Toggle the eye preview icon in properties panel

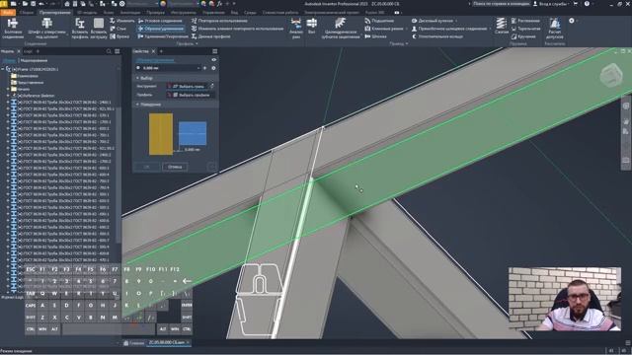click(x=214, y=60)
